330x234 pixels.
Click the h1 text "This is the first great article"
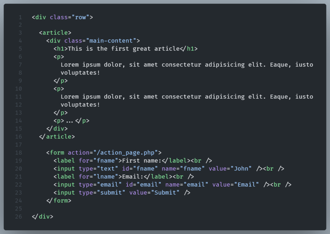click(124, 49)
